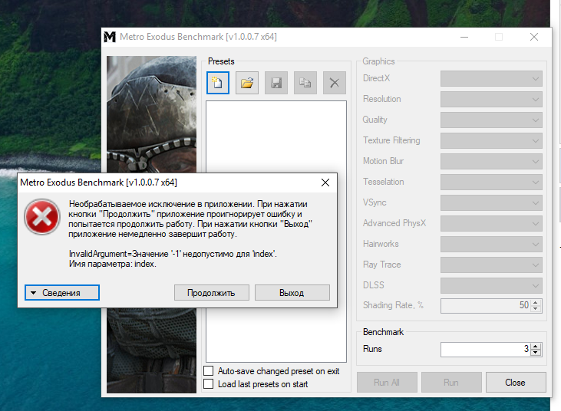Open the DirectX dropdown

pos(491,79)
